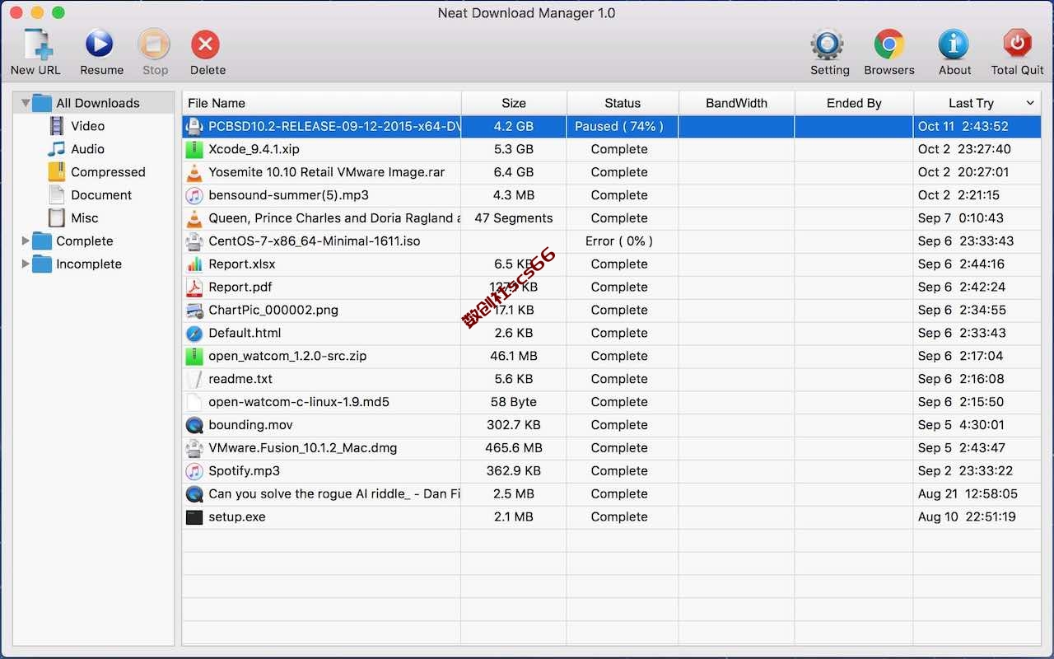Click the spreadsheet icon of Report.xlsx

point(194,264)
